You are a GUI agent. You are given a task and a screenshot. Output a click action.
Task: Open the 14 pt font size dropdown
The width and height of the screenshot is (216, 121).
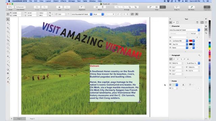pyautogui.click(x=103, y=14)
